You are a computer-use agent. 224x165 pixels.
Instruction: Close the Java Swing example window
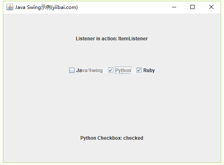point(211,7)
